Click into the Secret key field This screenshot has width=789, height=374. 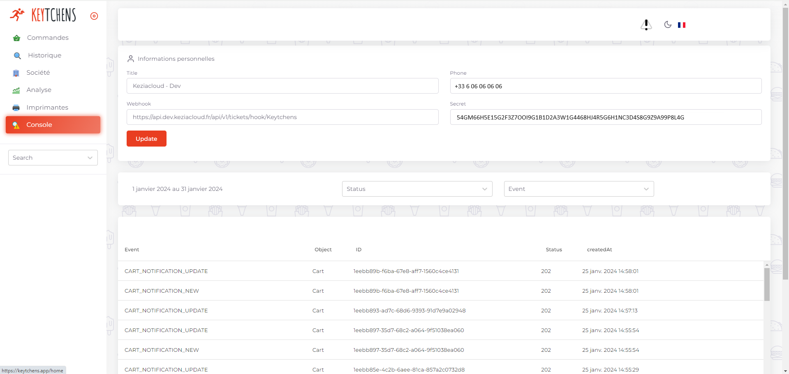coord(606,117)
